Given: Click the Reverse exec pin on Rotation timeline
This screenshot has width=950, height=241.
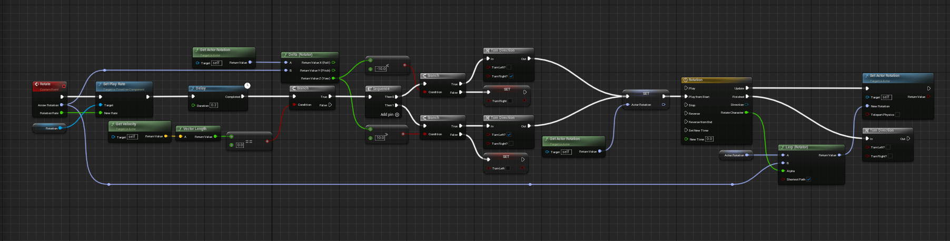Looking at the screenshot, I should pos(686,114).
